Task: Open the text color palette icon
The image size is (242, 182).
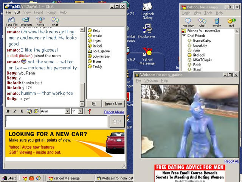Action: point(29,111)
